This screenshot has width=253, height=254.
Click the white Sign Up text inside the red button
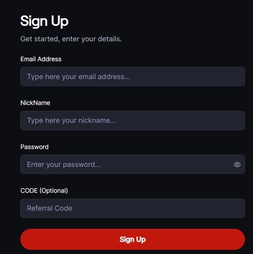click(133, 240)
